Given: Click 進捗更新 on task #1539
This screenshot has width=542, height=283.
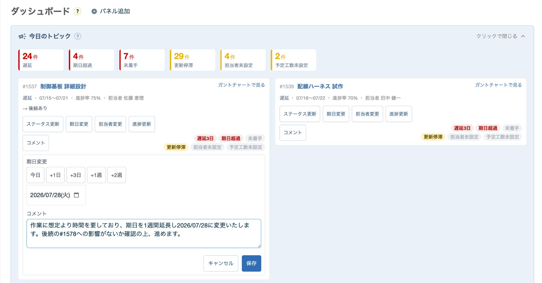Looking at the screenshot, I should click(399, 114).
